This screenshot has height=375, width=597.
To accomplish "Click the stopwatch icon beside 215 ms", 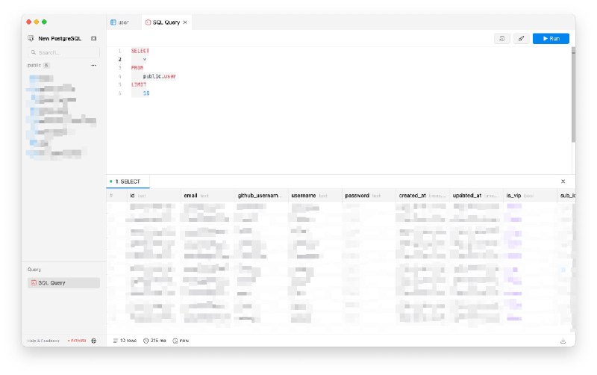I will (146, 341).
